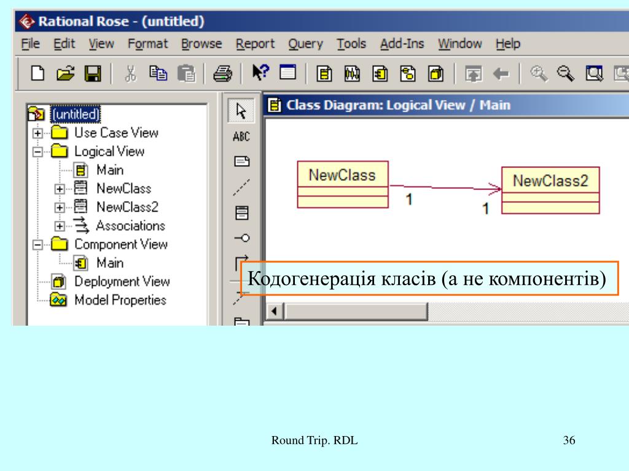Click the horizontal scrollbar left arrow
Image resolution: width=629 pixels, height=471 pixels.
point(275,311)
